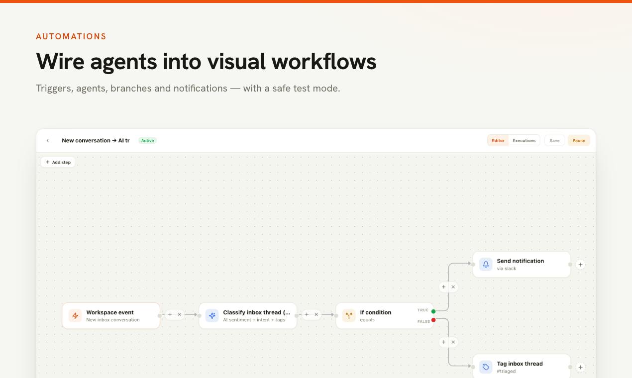The height and width of the screenshot is (378, 632).
Task: Click the red FALSE output handle
Action: [x=433, y=320]
